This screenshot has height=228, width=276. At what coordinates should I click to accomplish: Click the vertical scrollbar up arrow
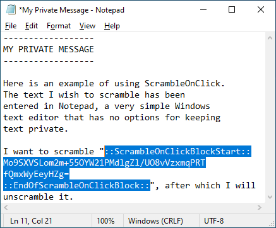click(270, 38)
